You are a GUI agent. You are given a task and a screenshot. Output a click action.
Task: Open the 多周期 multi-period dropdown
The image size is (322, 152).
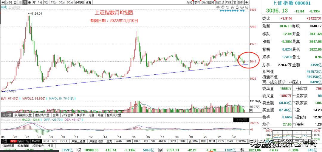click(79, 2)
